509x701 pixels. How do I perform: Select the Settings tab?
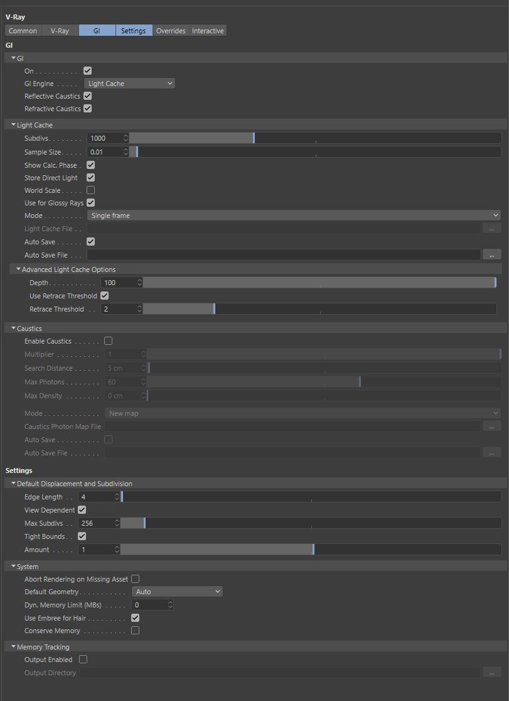134,31
